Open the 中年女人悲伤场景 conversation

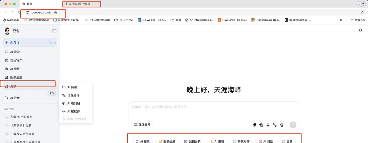coord(30,134)
